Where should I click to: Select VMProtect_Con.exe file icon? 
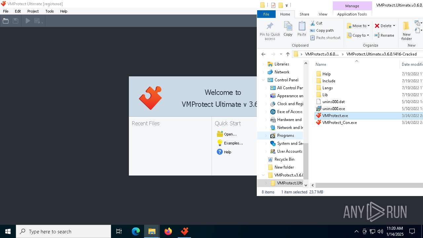pos(319,122)
